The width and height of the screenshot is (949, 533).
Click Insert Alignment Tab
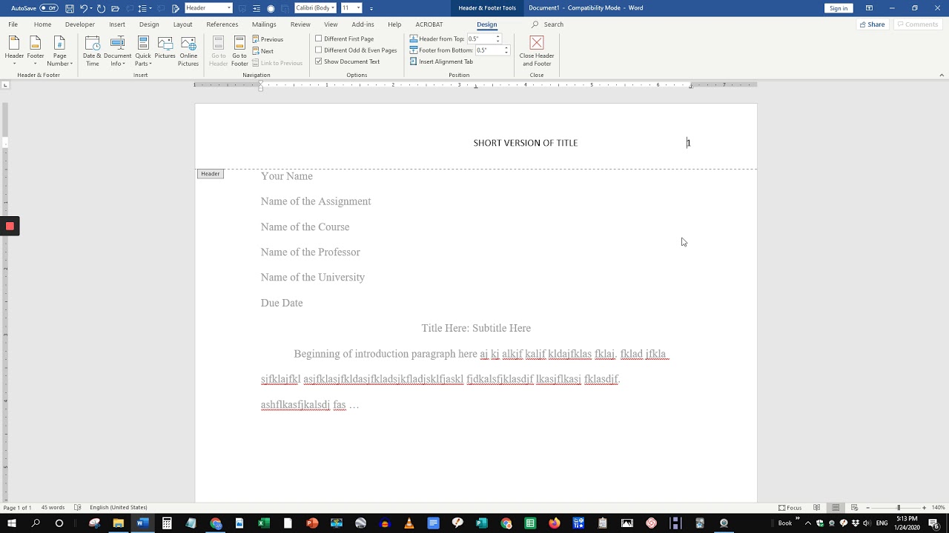[441, 61]
